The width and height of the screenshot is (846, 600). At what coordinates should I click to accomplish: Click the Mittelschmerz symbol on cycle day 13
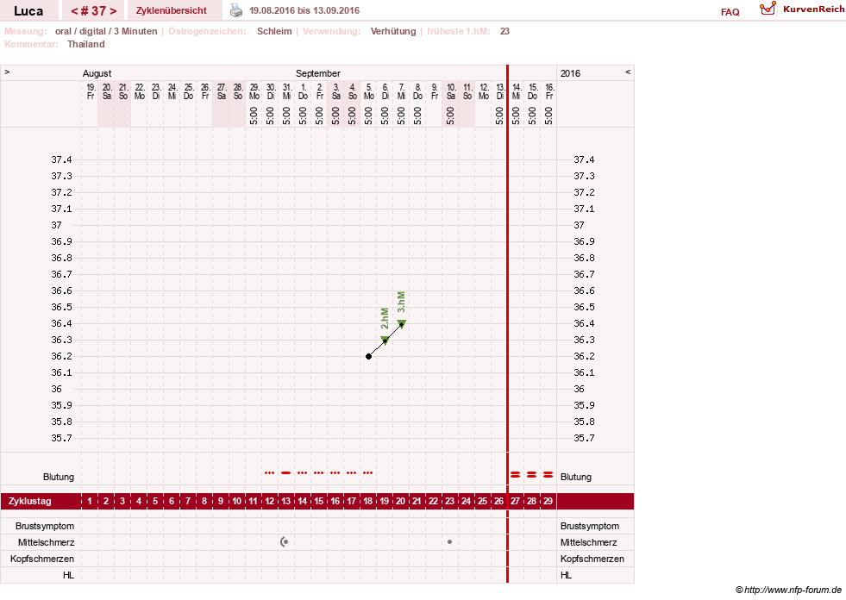pos(285,541)
